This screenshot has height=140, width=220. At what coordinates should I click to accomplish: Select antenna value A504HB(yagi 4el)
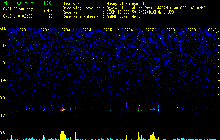[x=123, y=16]
